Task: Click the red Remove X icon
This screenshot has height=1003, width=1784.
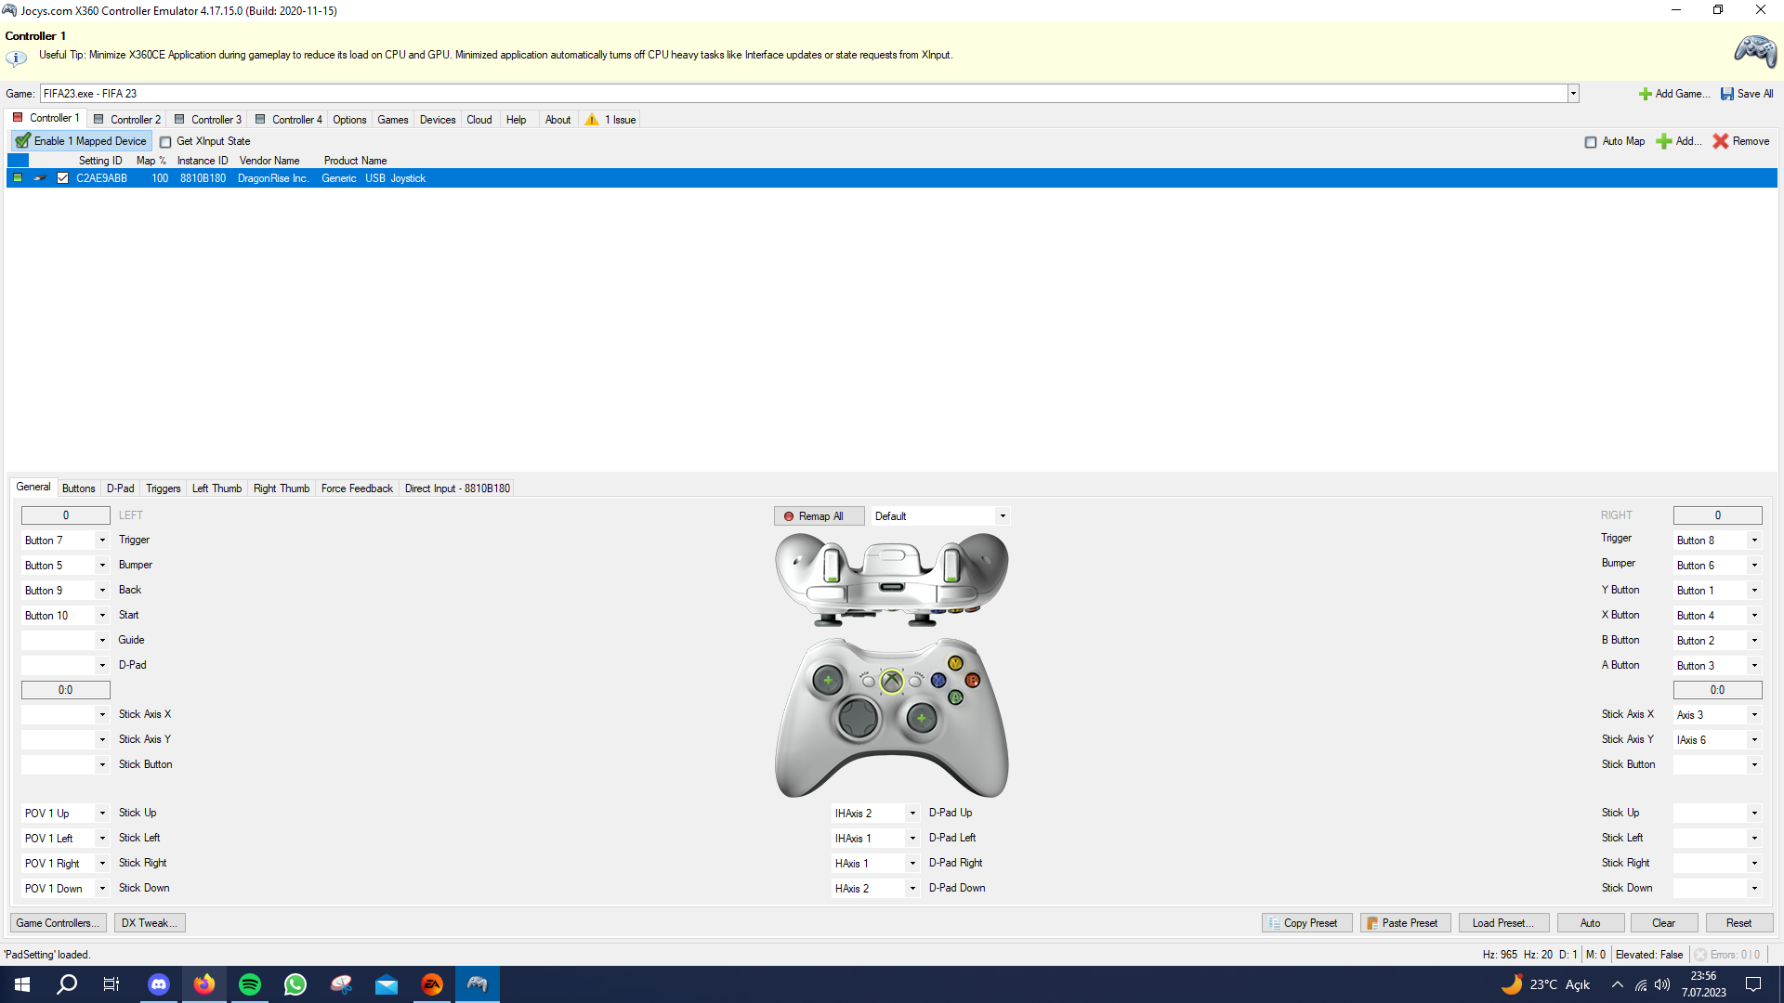Action: click(x=1720, y=141)
